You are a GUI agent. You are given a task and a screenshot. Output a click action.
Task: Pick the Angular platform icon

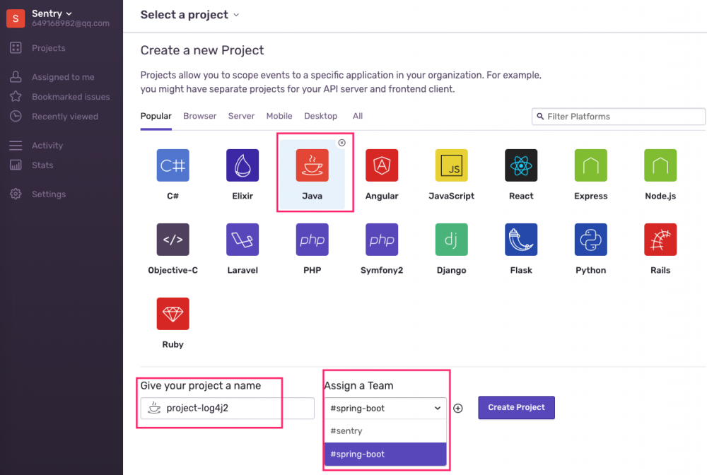(382, 165)
